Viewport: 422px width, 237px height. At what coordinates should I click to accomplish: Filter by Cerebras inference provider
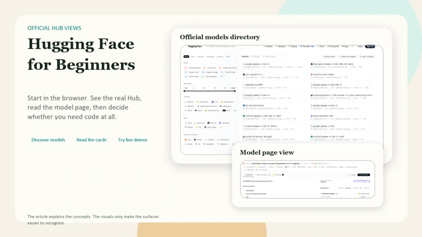[x=210, y=140]
